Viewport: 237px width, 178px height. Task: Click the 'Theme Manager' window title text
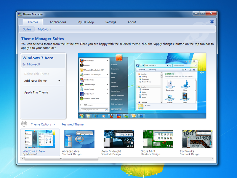(33, 14)
